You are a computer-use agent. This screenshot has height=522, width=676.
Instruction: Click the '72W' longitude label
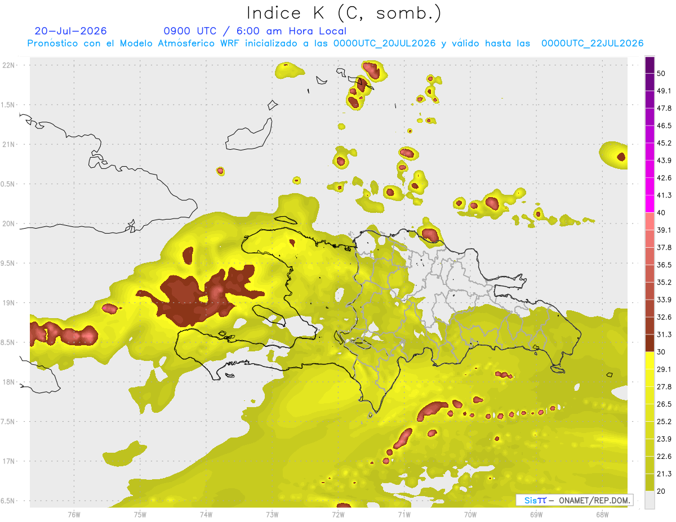[338, 514]
